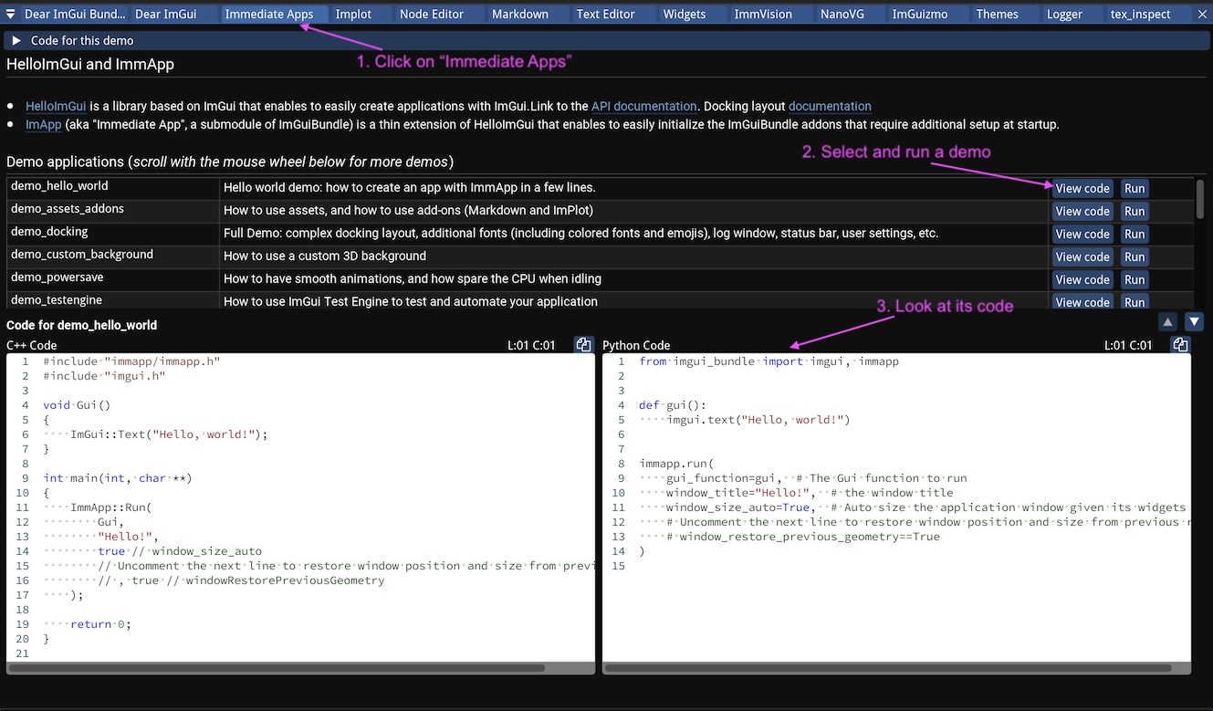Click the arrow beside Code for this demo
Image resolution: width=1213 pixels, height=711 pixels.
(x=16, y=40)
